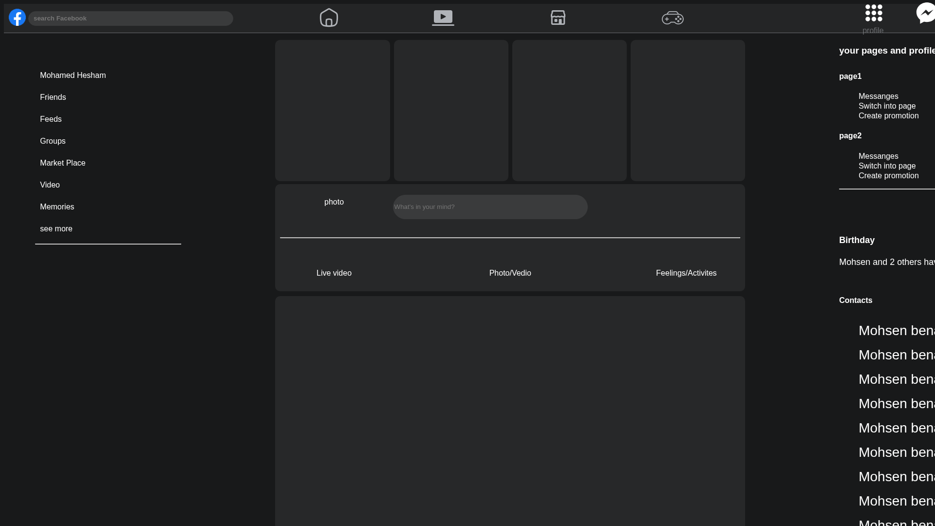Expand the see more sidebar list
The height and width of the screenshot is (526, 935).
point(56,229)
